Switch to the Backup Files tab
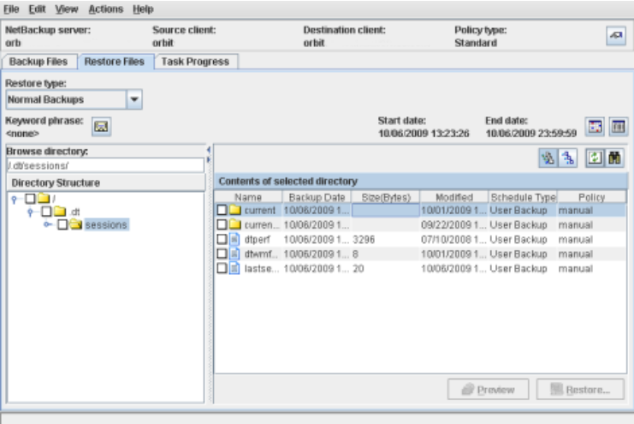This screenshot has height=424, width=634. pyautogui.click(x=39, y=62)
